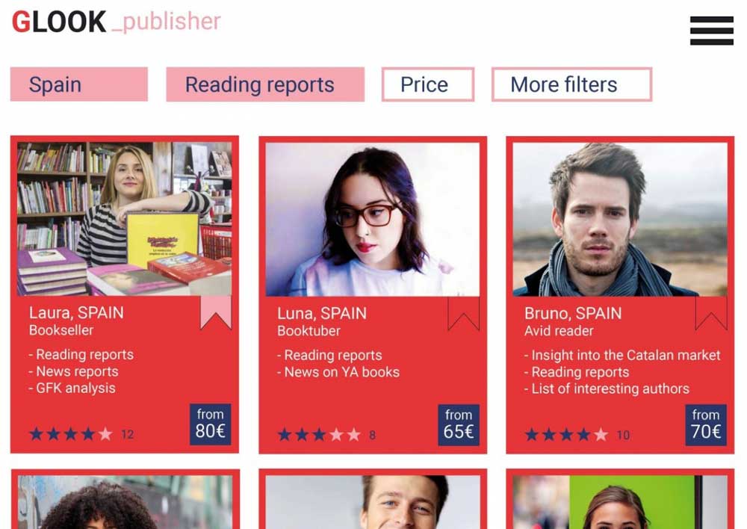Expand the Price filter

pos(428,84)
